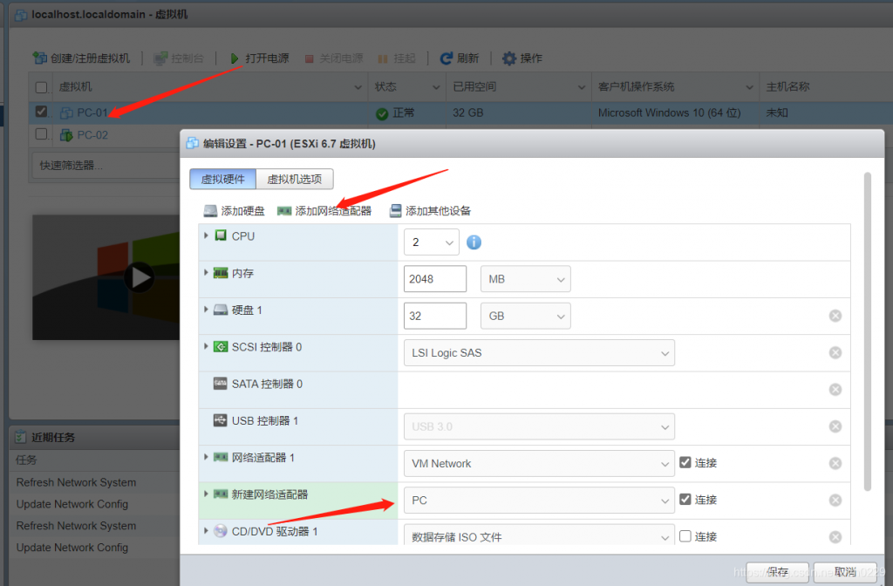The width and height of the screenshot is (893, 586).
Task: Remove Hard disk 1 with its X icon
Action: tap(835, 316)
